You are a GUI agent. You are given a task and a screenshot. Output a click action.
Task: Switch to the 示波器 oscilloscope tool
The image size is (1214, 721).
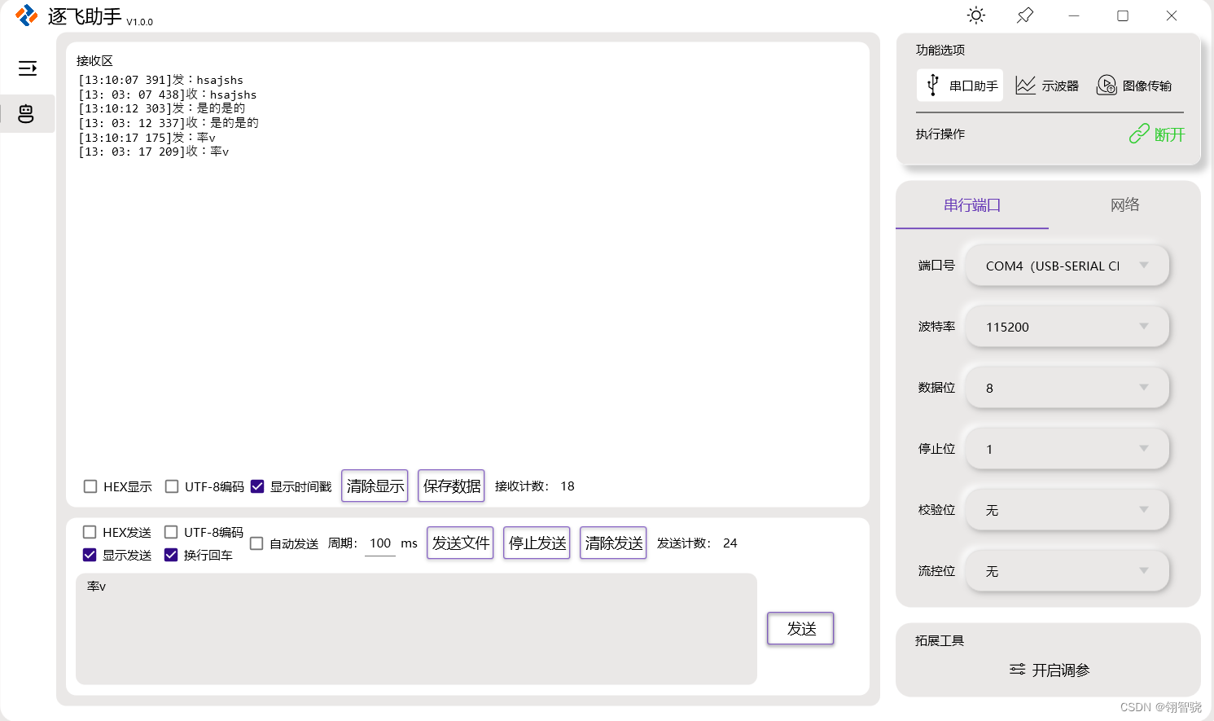[x=1048, y=85]
